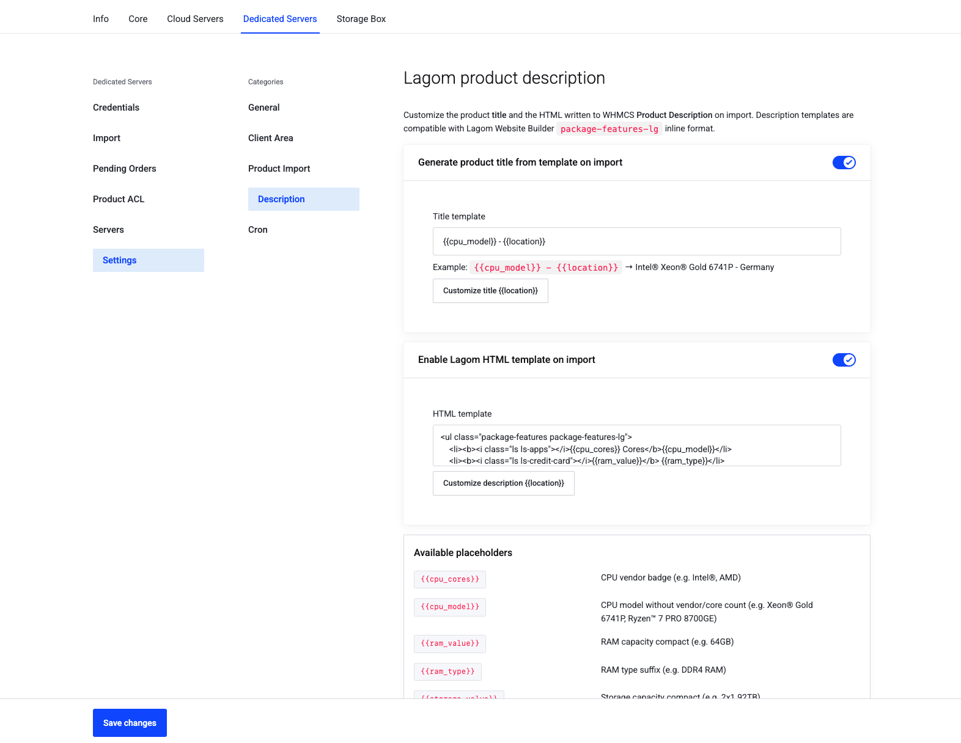The height and width of the screenshot is (743, 961).
Task: Click the RAM capacity compact description text
Action: (667, 642)
